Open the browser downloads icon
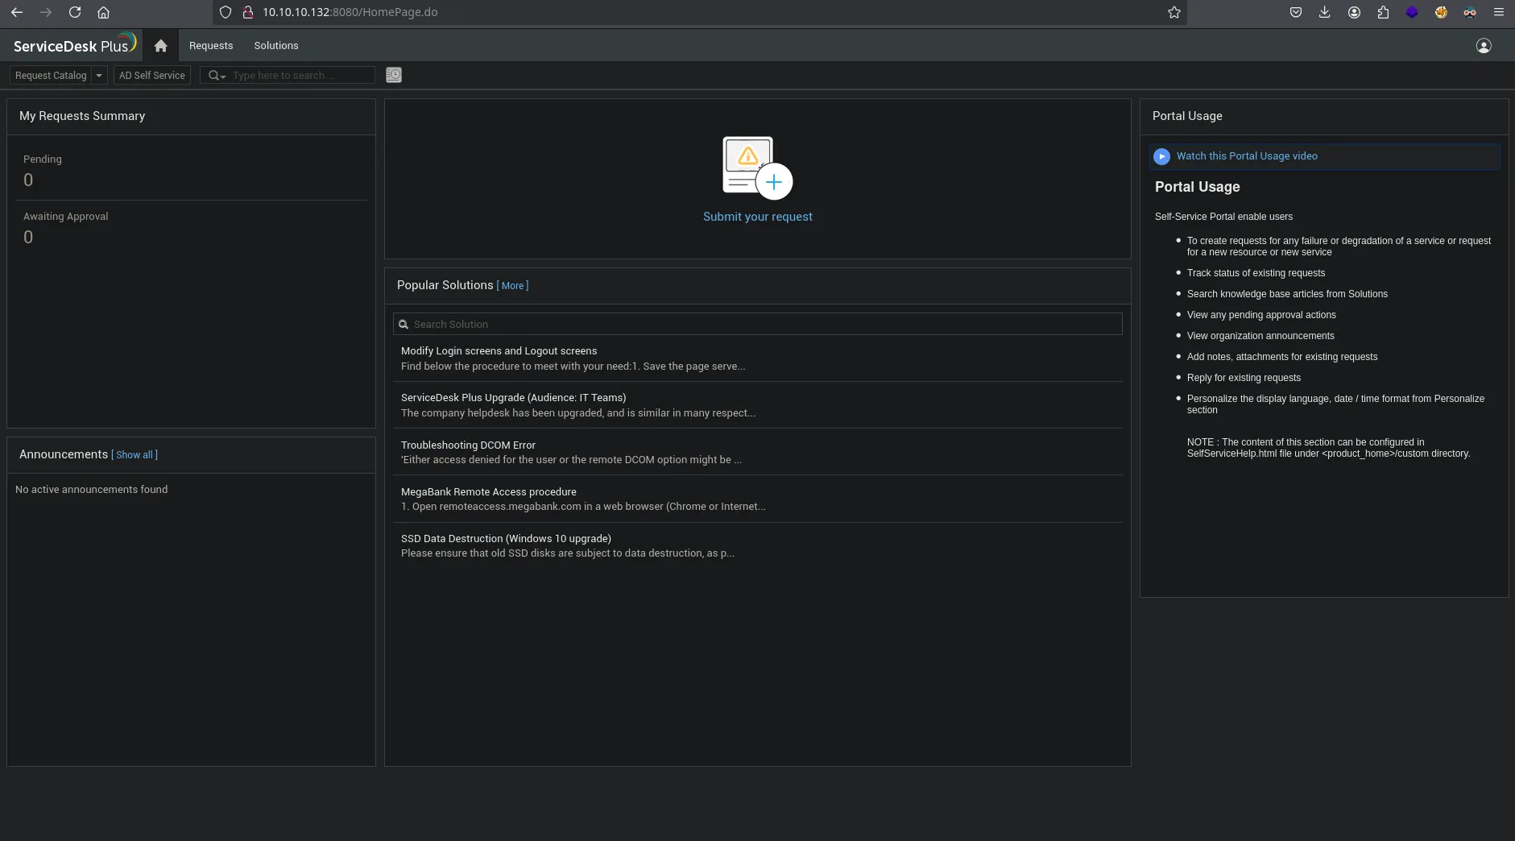Screen dimensions: 1515x841 (1325, 12)
